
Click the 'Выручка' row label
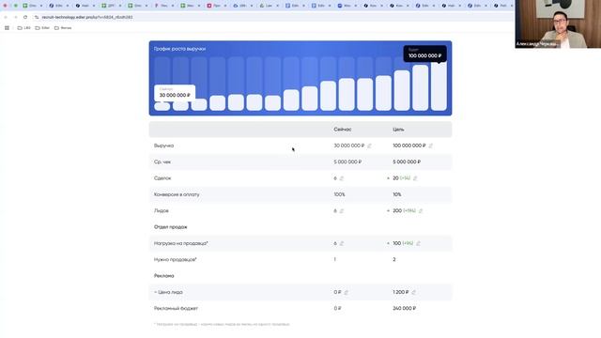coord(163,146)
